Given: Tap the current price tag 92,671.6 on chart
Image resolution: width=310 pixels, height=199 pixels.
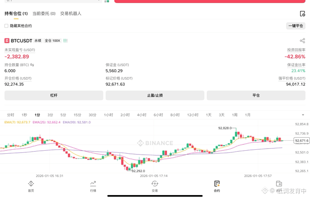Looking at the screenshot, I should pyautogui.click(x=302, y=141).
